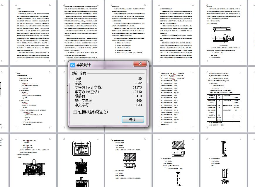Click the red X close button of dialog
Image resolution: width=255 pixels, height=187 pixels.
click(x=140, y=64)
